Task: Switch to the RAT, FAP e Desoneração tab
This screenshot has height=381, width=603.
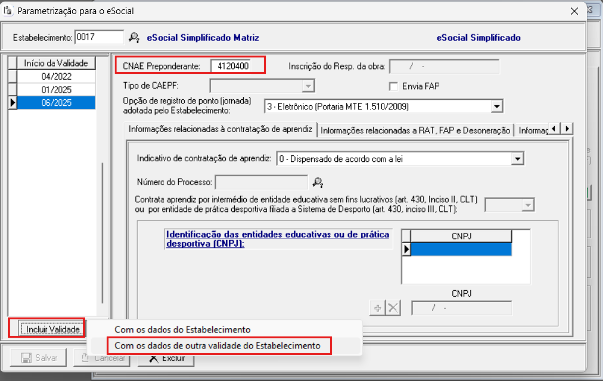Action: pyautogui.click(x=415, y=130)
